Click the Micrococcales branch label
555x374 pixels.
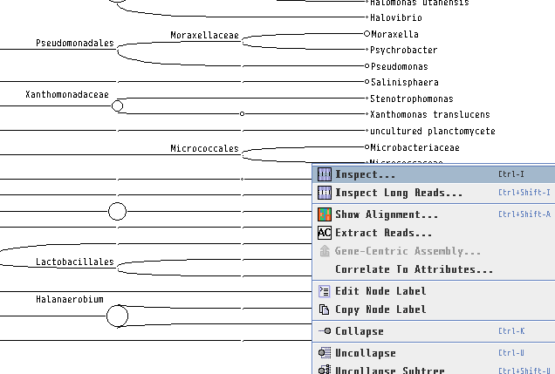click(x=204, y=148)
